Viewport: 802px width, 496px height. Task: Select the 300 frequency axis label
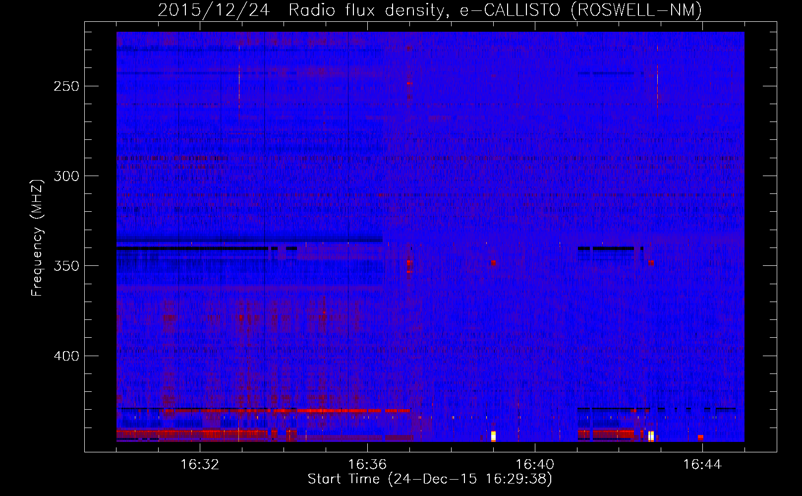tap(66, 176)
